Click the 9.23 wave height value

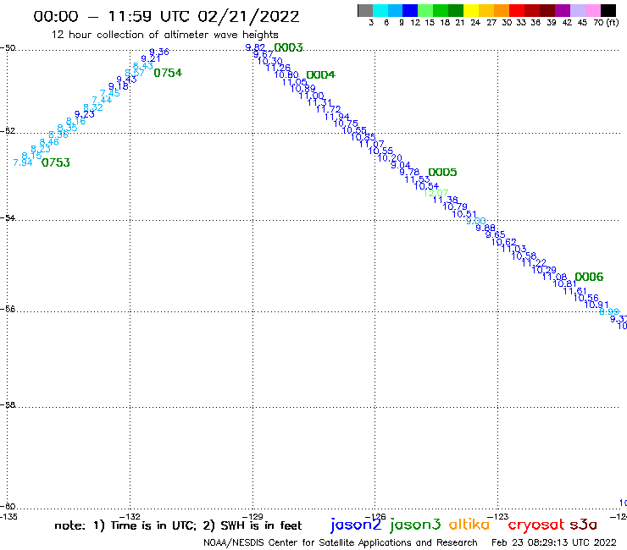click(x=85, y=114)
